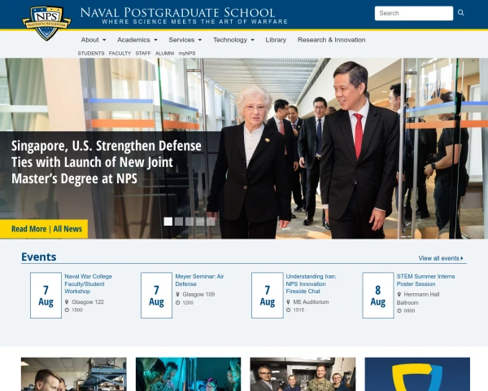This screenshot has width=488, height=391.
Task: Click the 8 Aug date box
Action: (x=378, y=295)
